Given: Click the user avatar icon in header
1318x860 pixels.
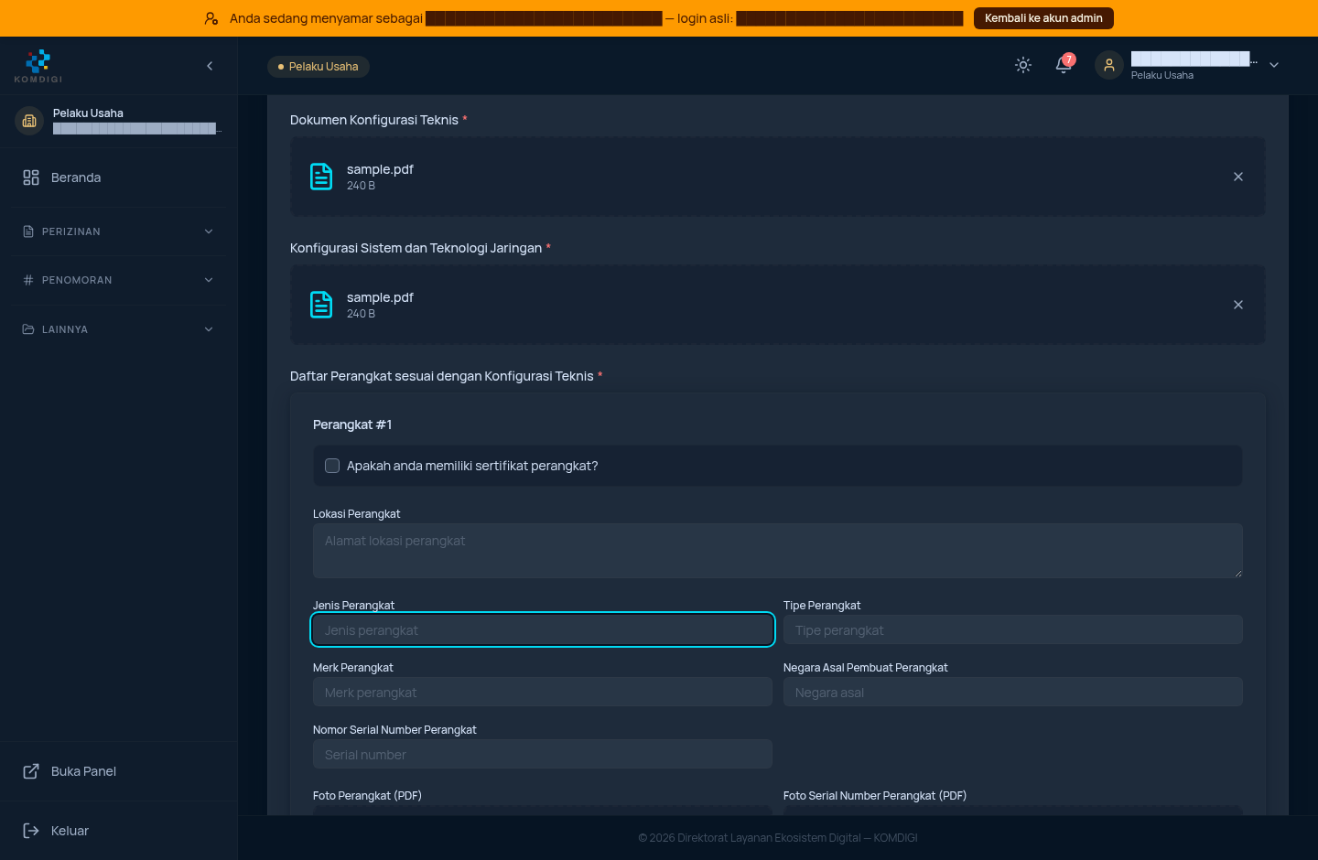Looking at the screenshot, I should 1109,65.
